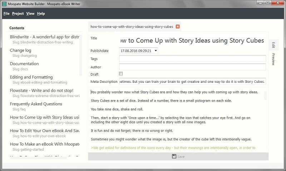Click the paragraph starting 'Then, start a story'
Viewport: 286px width, 171px height.
[171, 120]
